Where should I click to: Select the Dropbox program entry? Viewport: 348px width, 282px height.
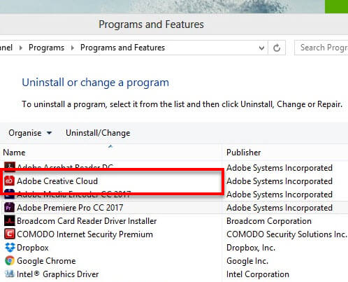tap(33, 248)
